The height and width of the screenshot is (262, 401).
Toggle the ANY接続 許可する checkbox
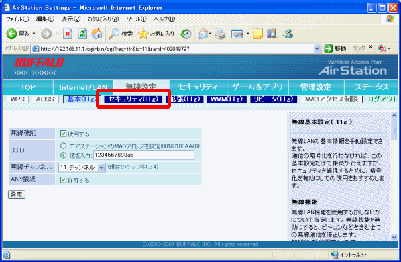(63, 180)
